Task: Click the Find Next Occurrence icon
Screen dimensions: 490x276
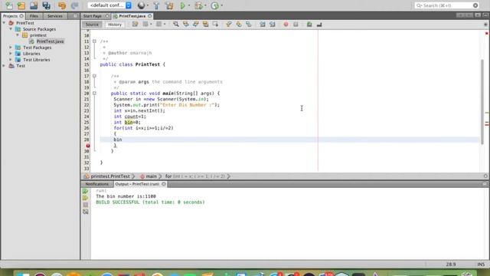Action: tap(196, 25)
